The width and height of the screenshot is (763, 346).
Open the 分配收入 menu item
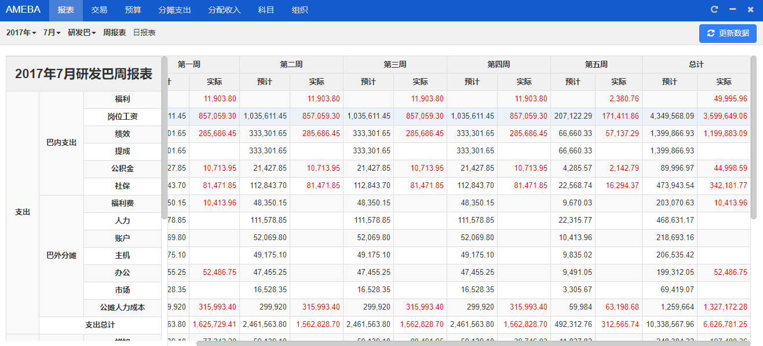point(224,10)
